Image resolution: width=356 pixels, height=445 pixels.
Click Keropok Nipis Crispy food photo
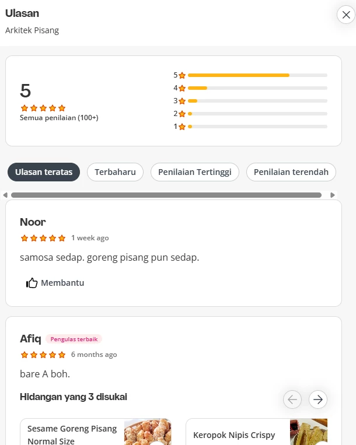(x=309, y=432)
